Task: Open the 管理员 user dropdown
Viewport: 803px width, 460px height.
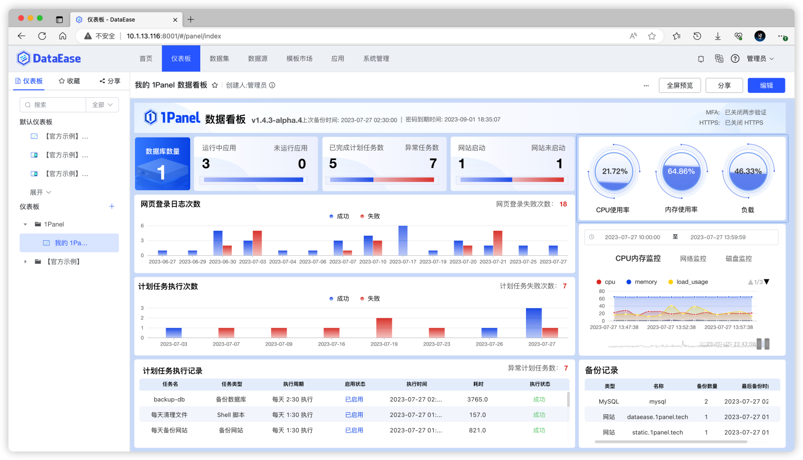Action: pos(760,59)
